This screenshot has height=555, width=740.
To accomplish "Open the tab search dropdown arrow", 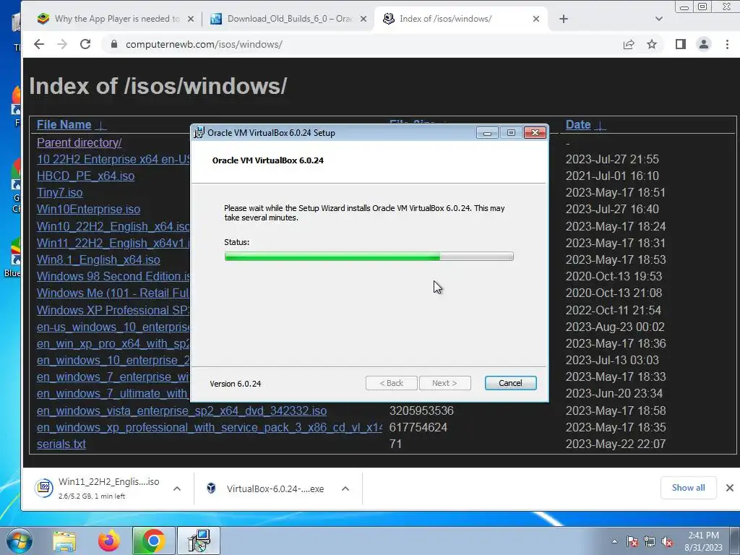I will (x=659, y=19).
